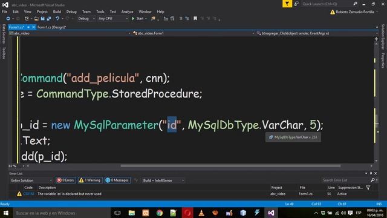Click the editor horizontal scrollbar thumb
387x218 pixels.
tap(230, 166)
